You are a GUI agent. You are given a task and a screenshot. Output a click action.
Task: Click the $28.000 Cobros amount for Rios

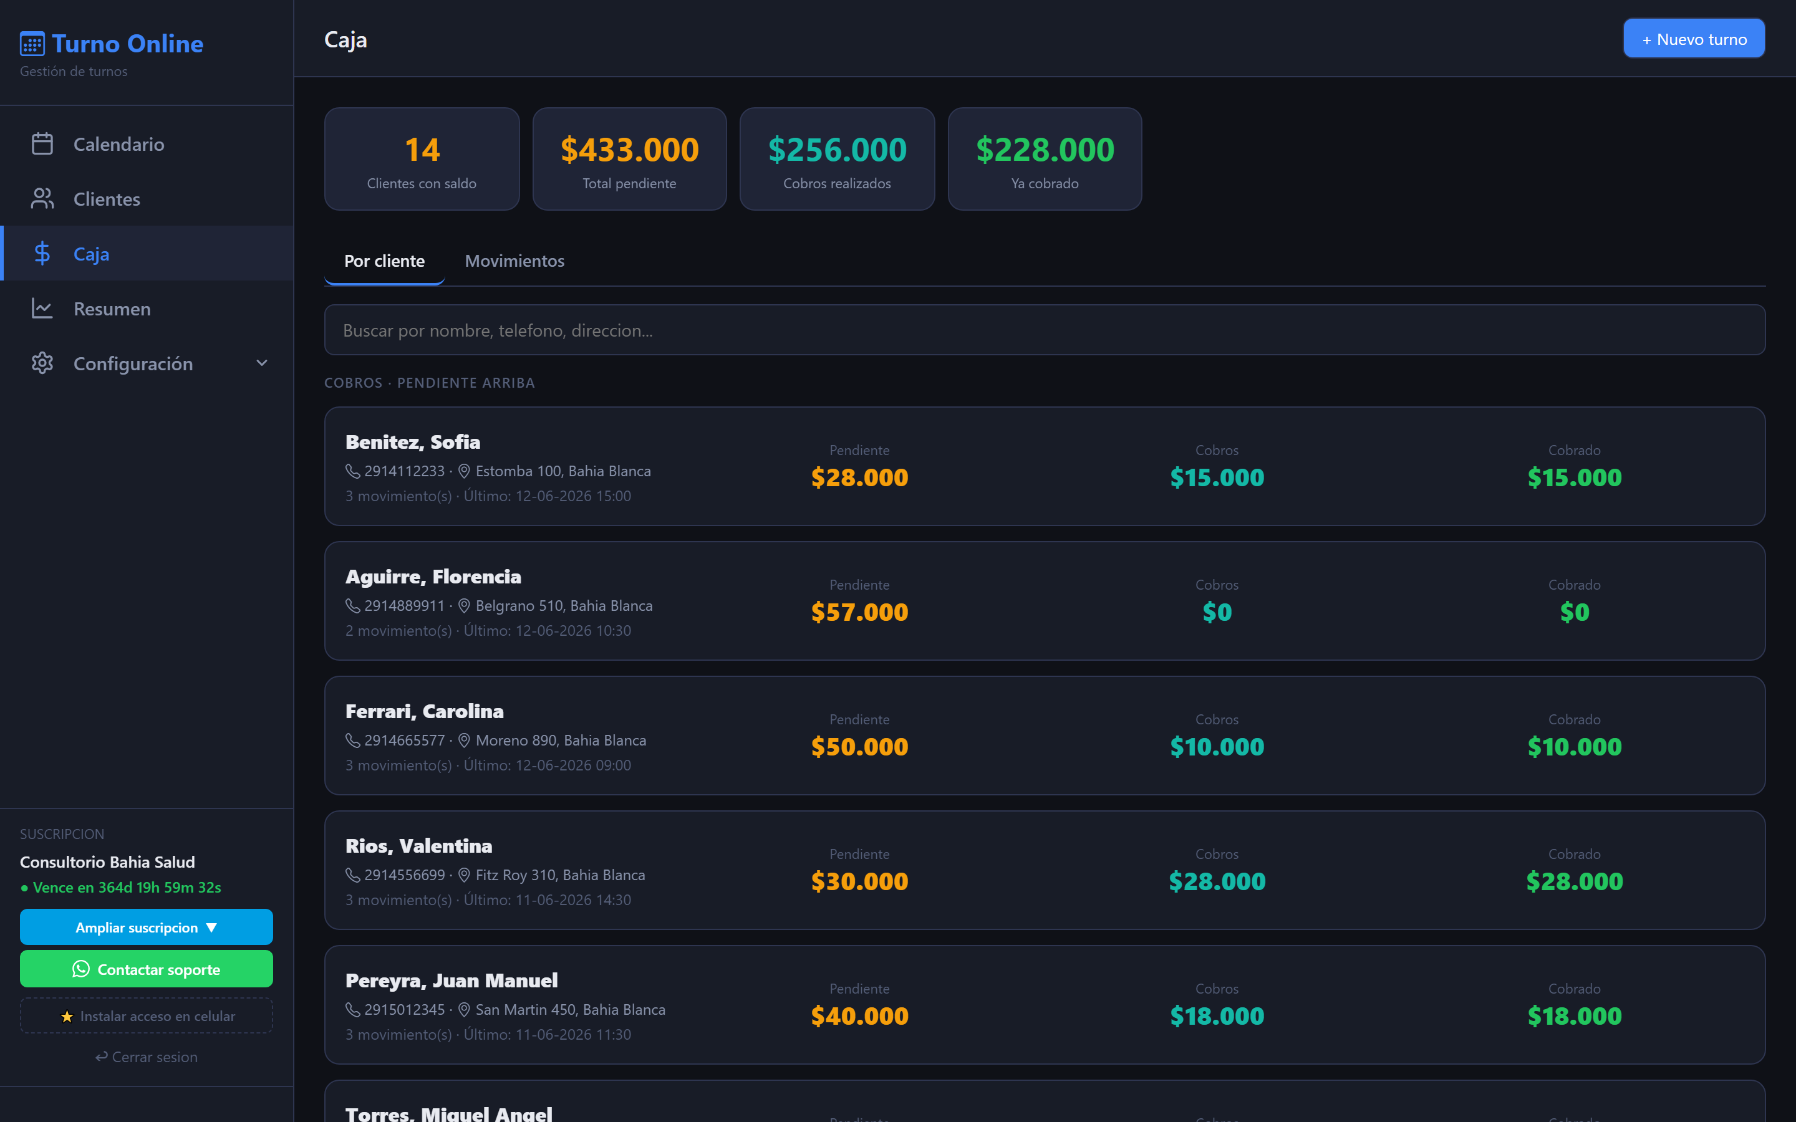pos(1217,881)
